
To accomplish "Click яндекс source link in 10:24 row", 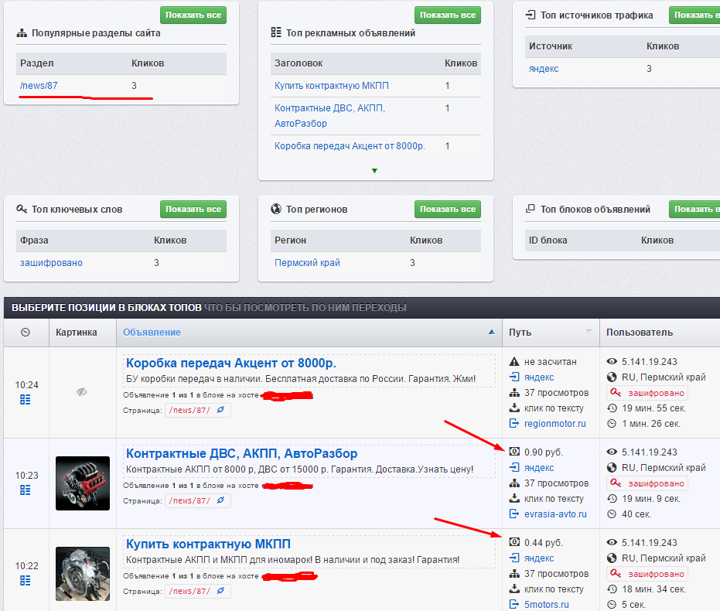I will pyautogui.click(x=539, y=377).
